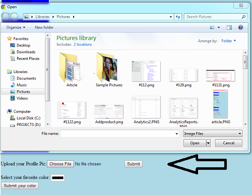Open the Organize menu
The width and height of the screenshot is (252, 195).
pyautogui.click(x=16, y=27)
